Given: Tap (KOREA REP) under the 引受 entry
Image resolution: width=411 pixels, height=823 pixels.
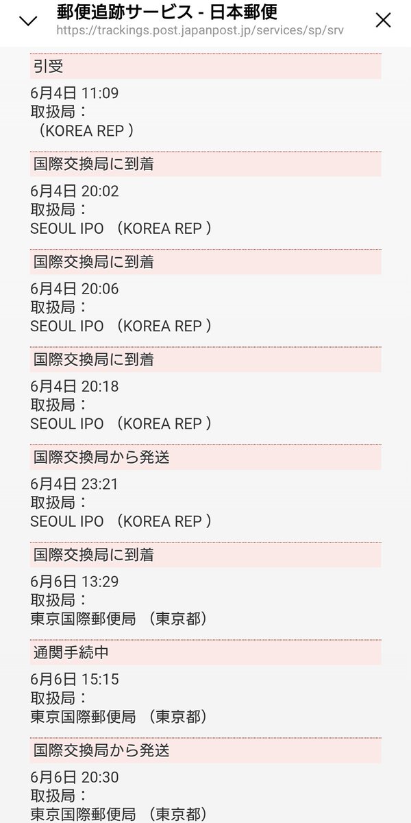Looking at the screenshot, I should point(86,130).
